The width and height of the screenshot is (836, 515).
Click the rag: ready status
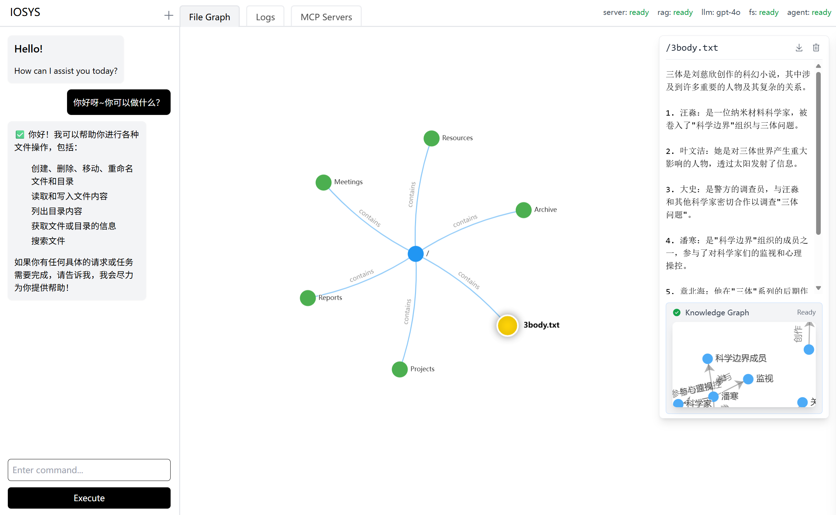click(x=675, y=12)
